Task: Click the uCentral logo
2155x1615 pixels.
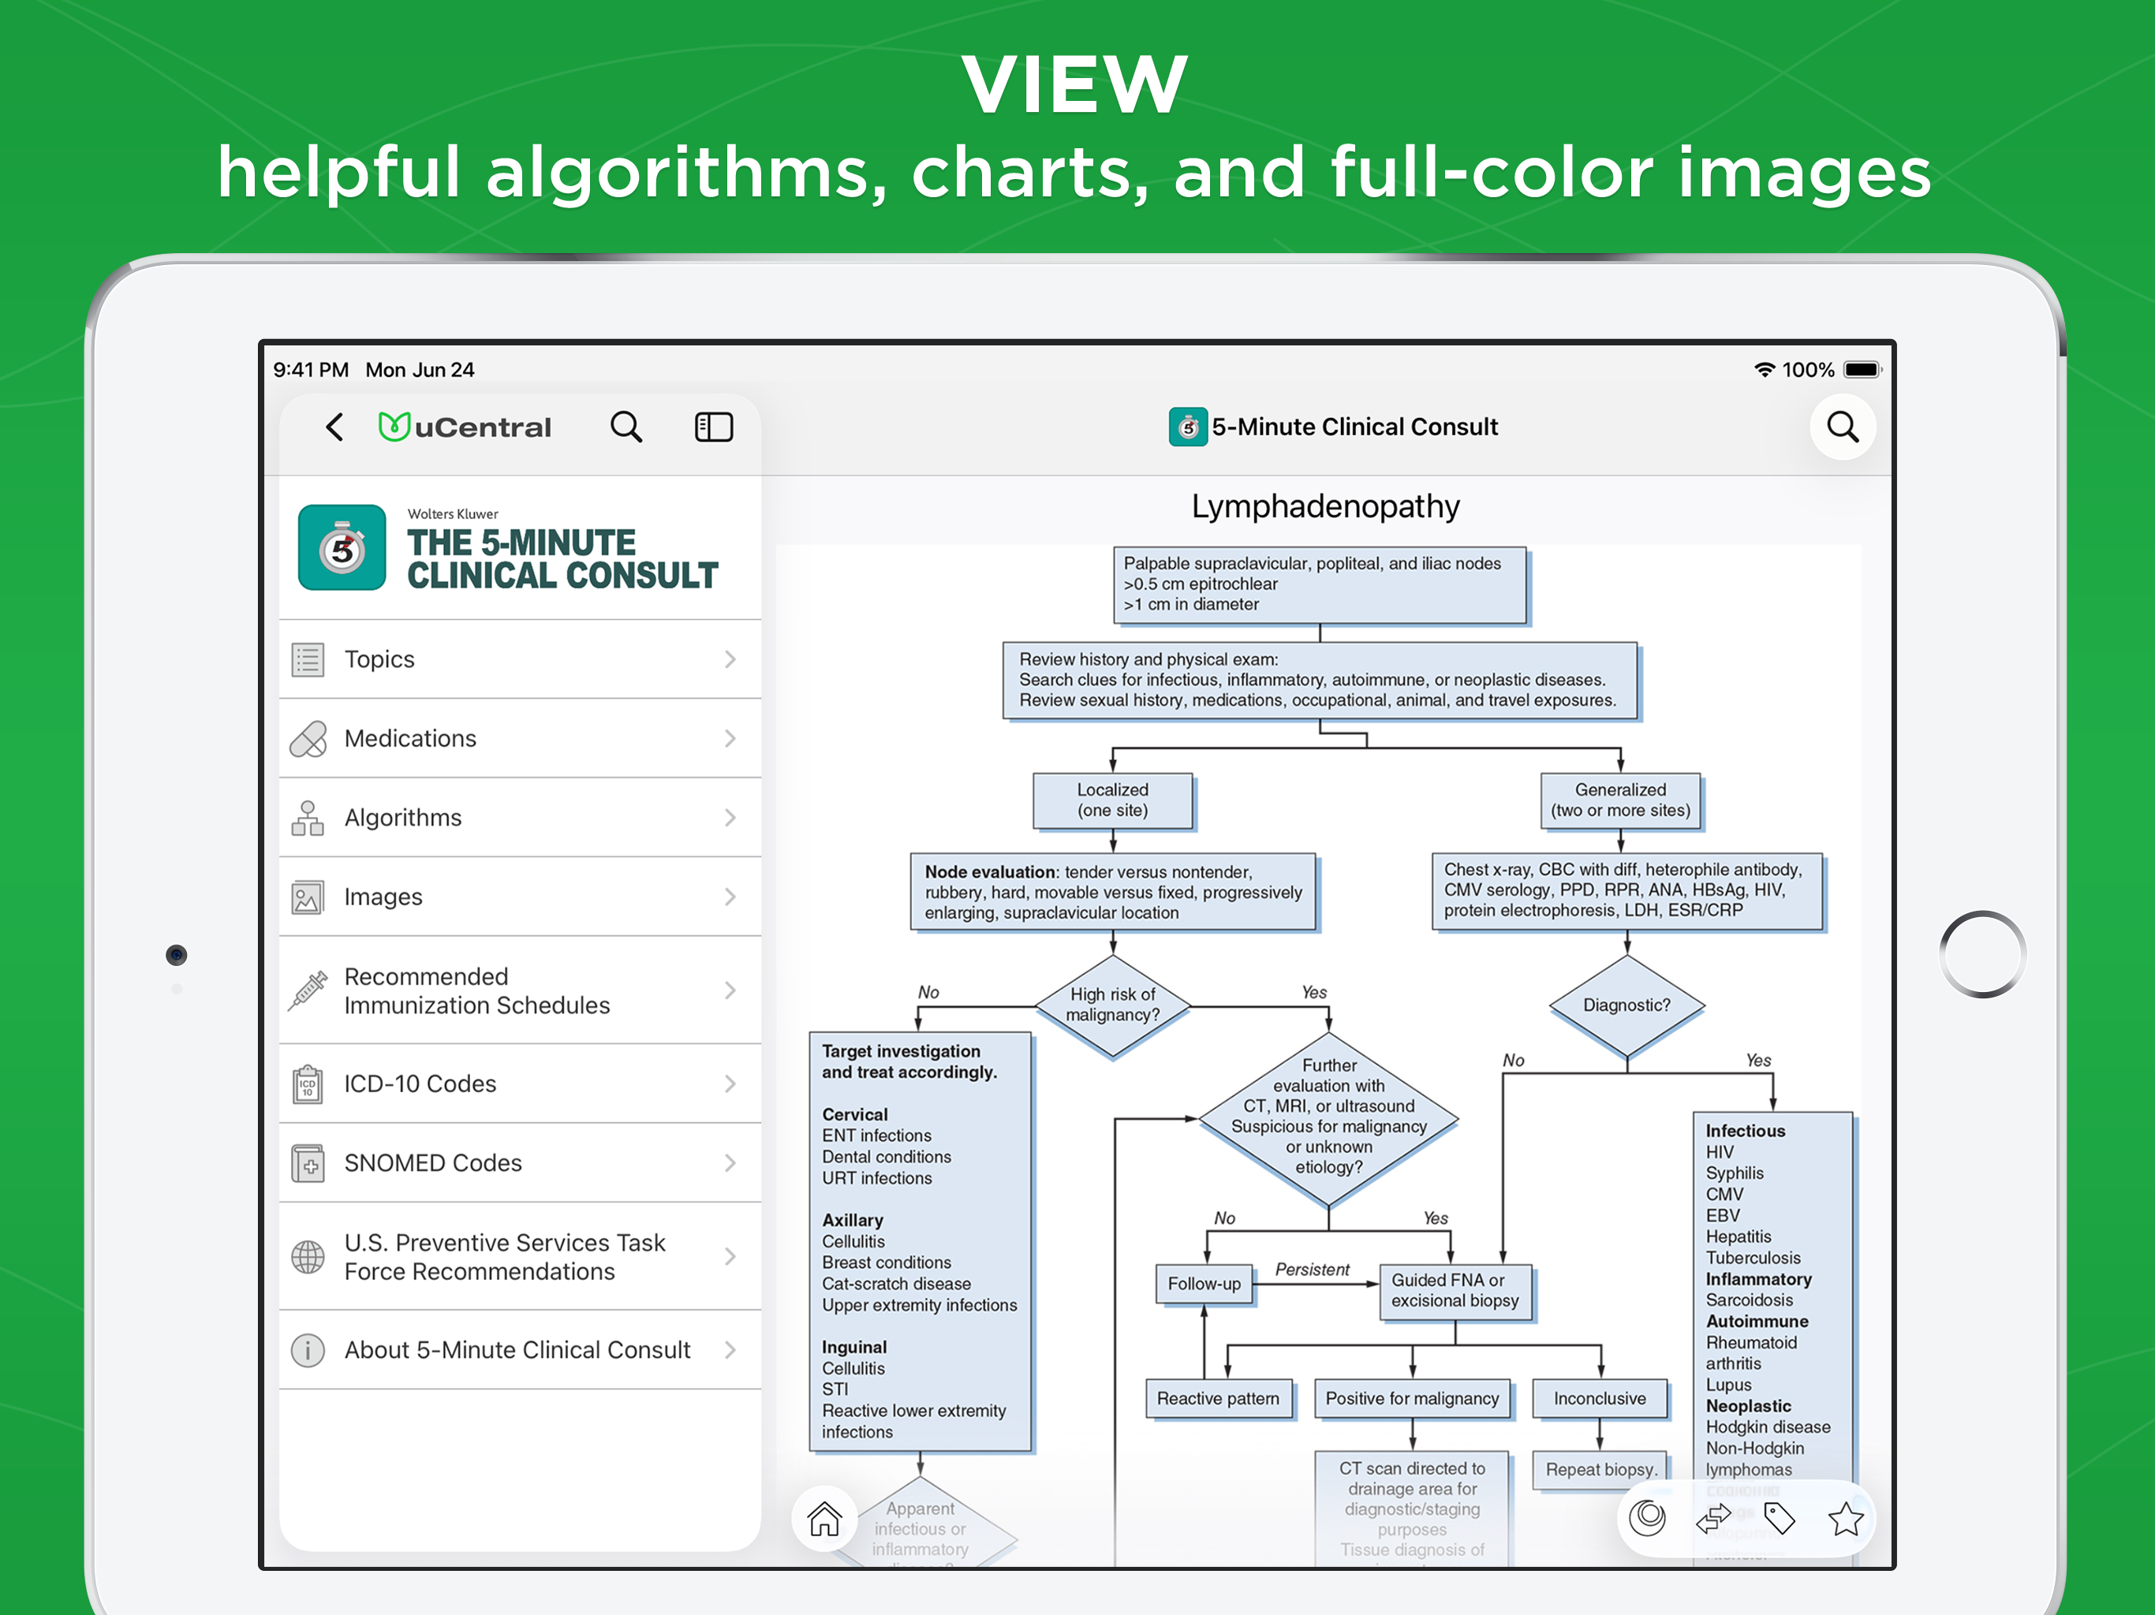Action: click(465, 427)
